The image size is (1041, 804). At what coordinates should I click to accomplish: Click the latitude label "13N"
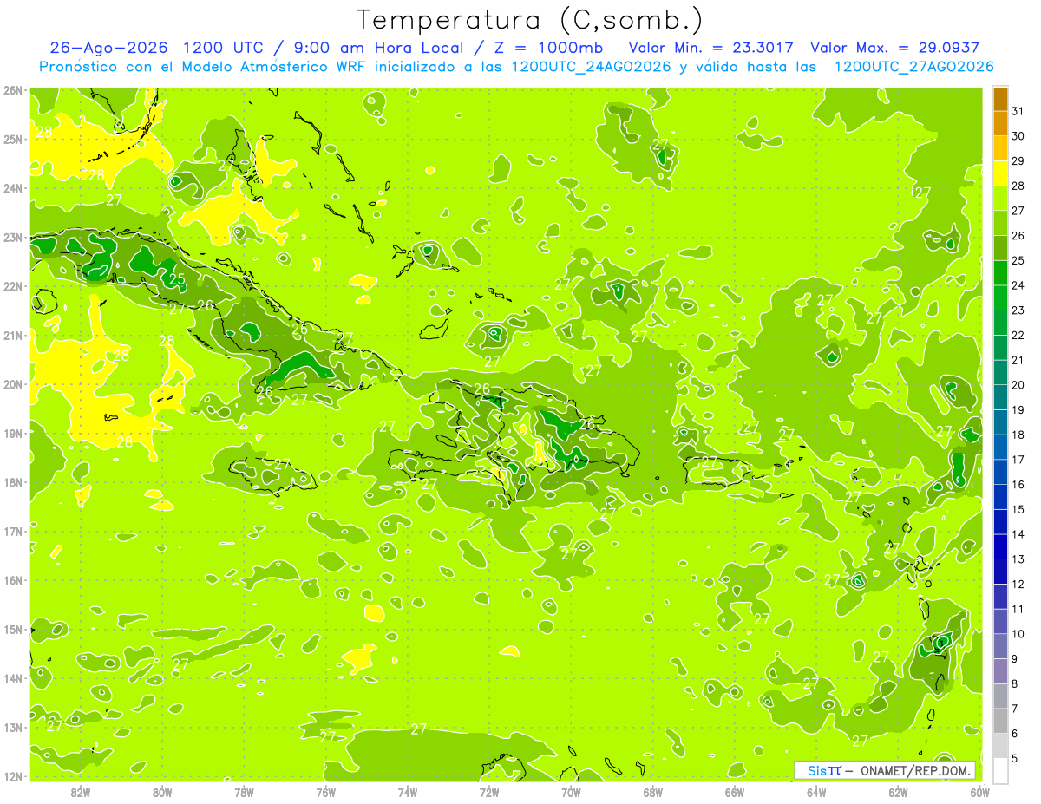point(12,727)
